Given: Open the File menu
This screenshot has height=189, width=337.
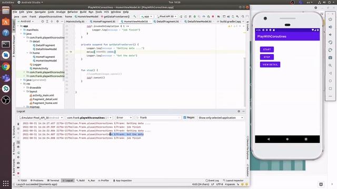Looking at the screenshot, I should coord(15,12).
